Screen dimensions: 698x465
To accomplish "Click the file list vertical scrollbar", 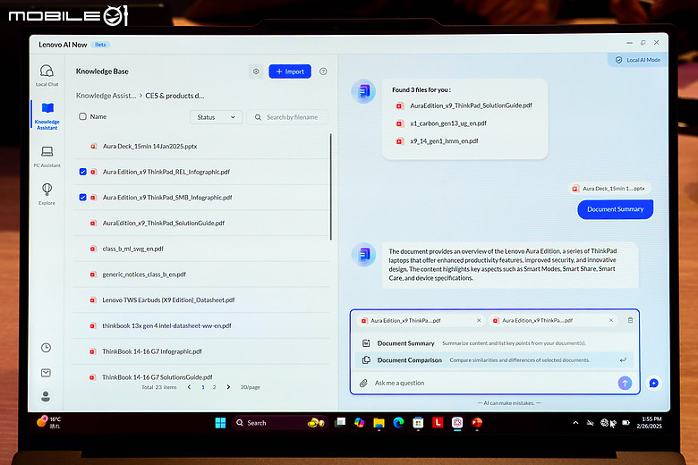I will click(331, 187).
